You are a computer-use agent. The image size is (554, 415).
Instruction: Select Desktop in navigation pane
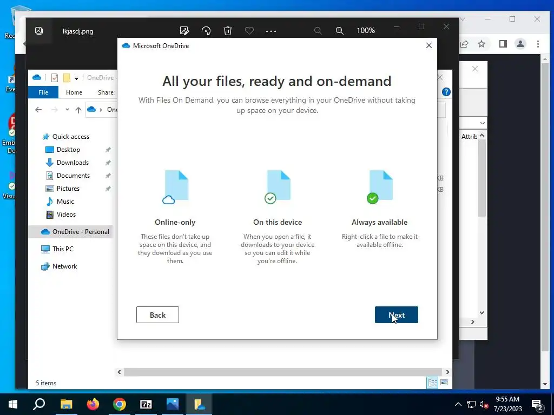(x=68, y=150)
